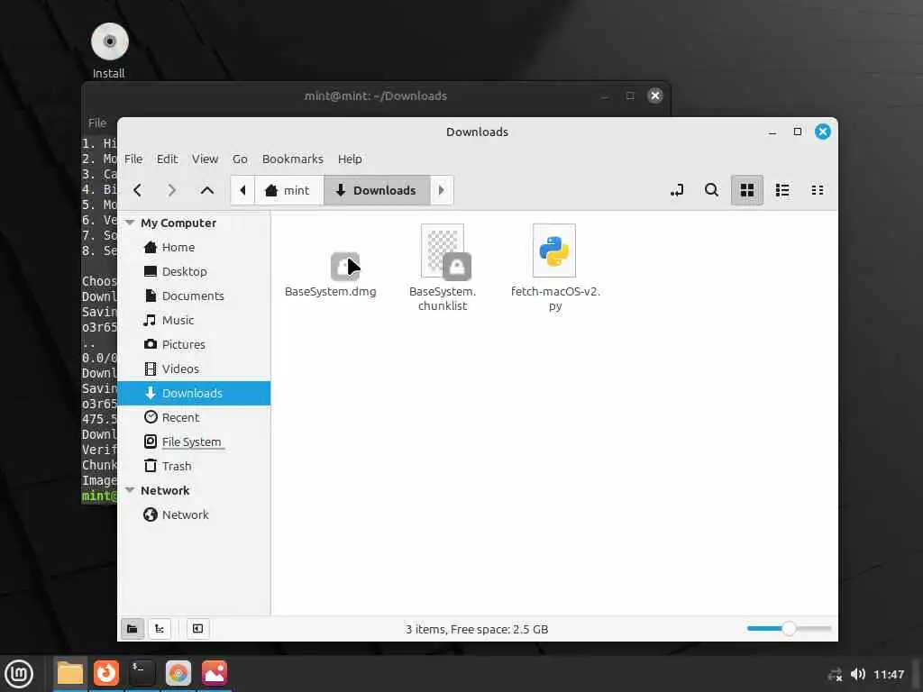Click the Chromium icon in taskbar
Viewport: 923px width, 692px height.
click(178, 673)
